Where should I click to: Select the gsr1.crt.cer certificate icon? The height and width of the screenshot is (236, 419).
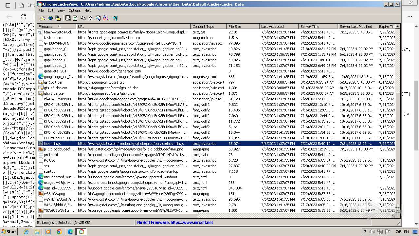pos(41,82)
